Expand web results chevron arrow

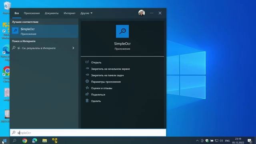73,48
